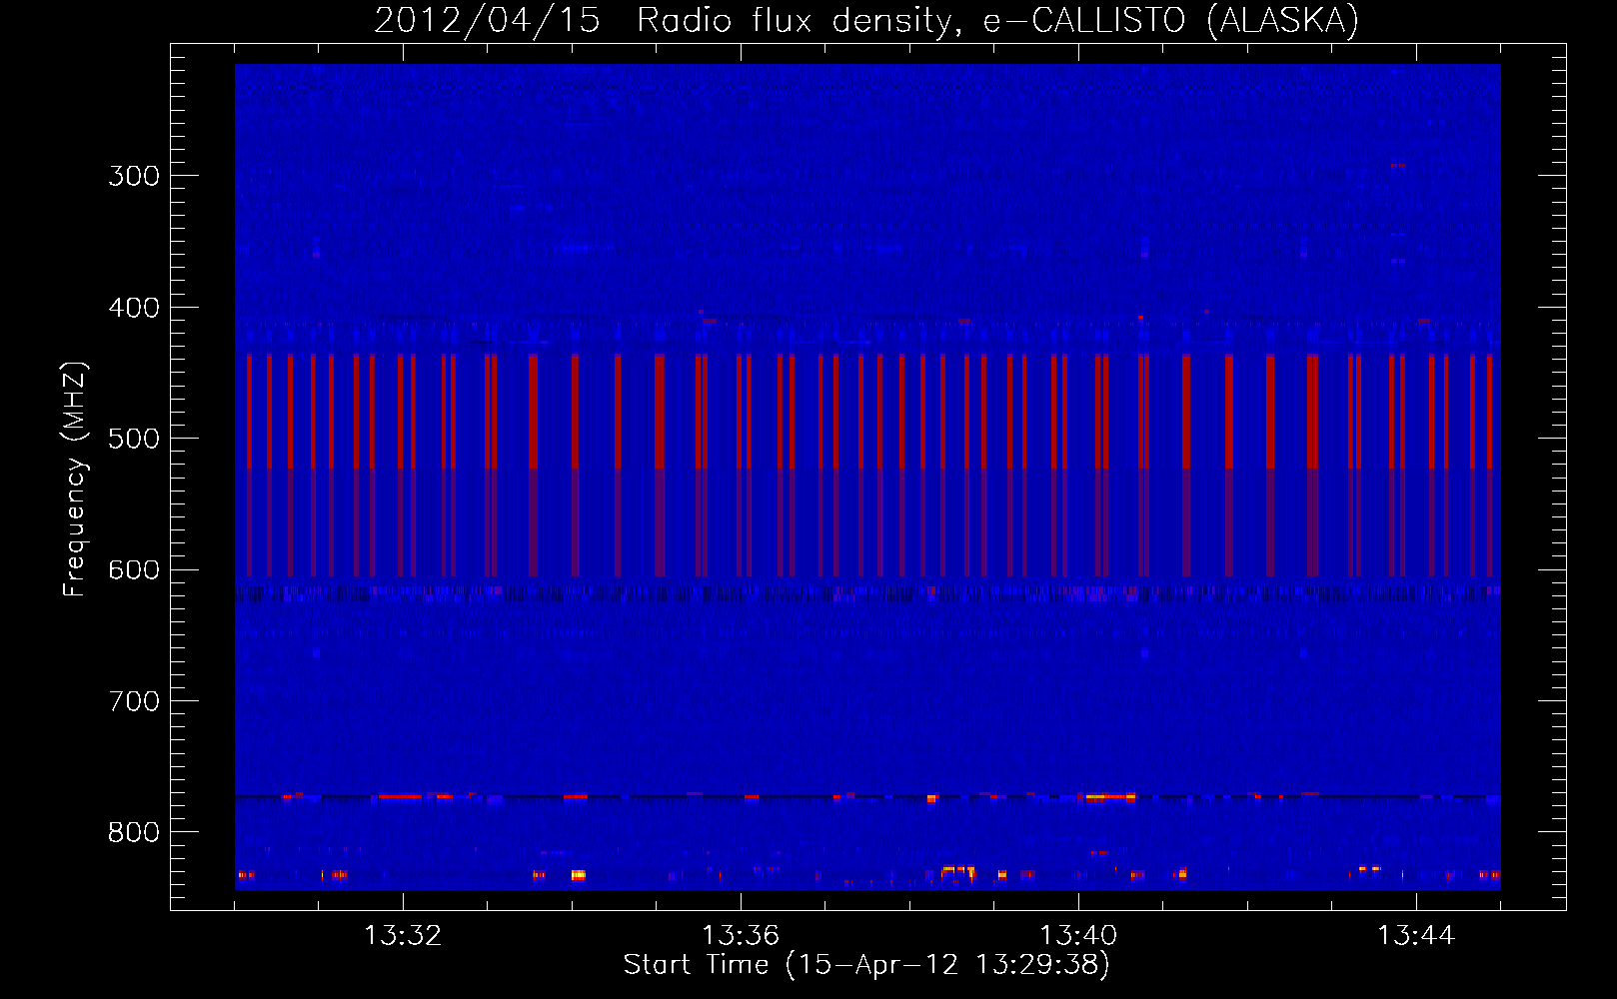The image size is (1617, 999).
Task: Click the 500 frequency axis label
Action: pyautogui.click(x=134, y=439)
